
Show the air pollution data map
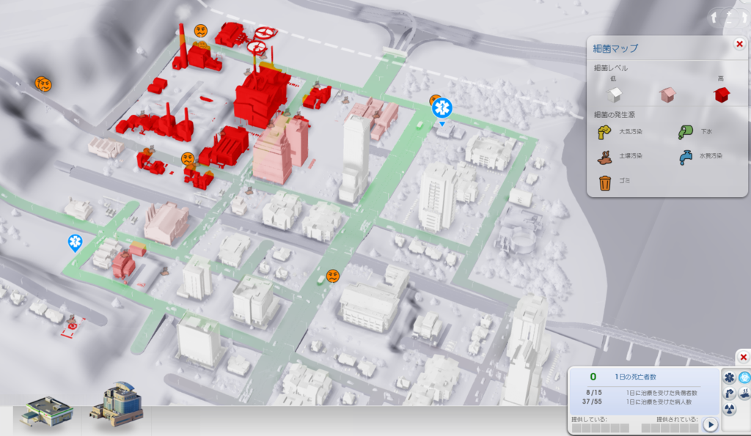(x=729, y=393)
